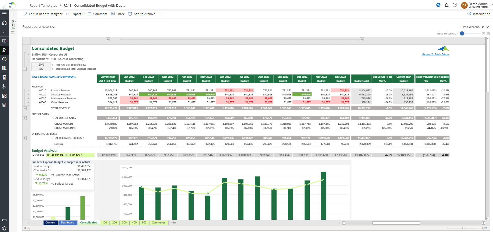The width and height of the screenshot is (493, 232).
Task: Expand the Cost of Sales rows
Action: click(25, 118)
